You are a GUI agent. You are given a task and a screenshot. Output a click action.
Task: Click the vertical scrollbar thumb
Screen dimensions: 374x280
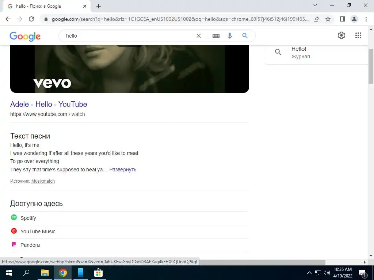[371, 66]
